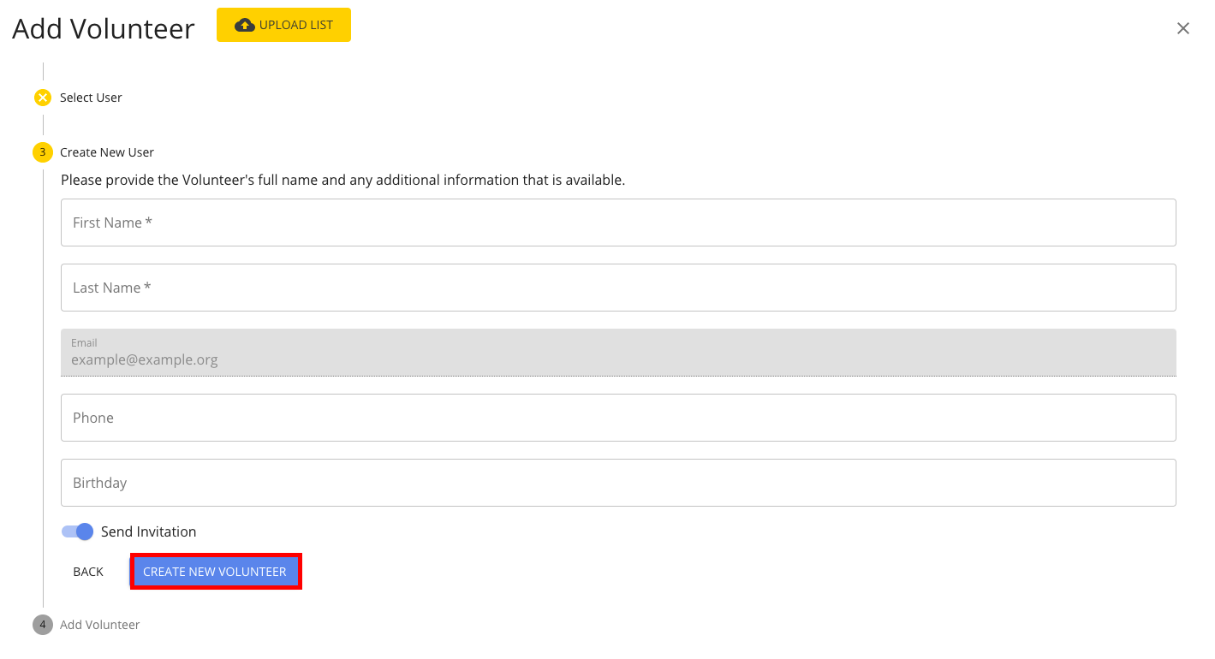
Task: Click the volunteer instructions text
Action: [343, 181]
